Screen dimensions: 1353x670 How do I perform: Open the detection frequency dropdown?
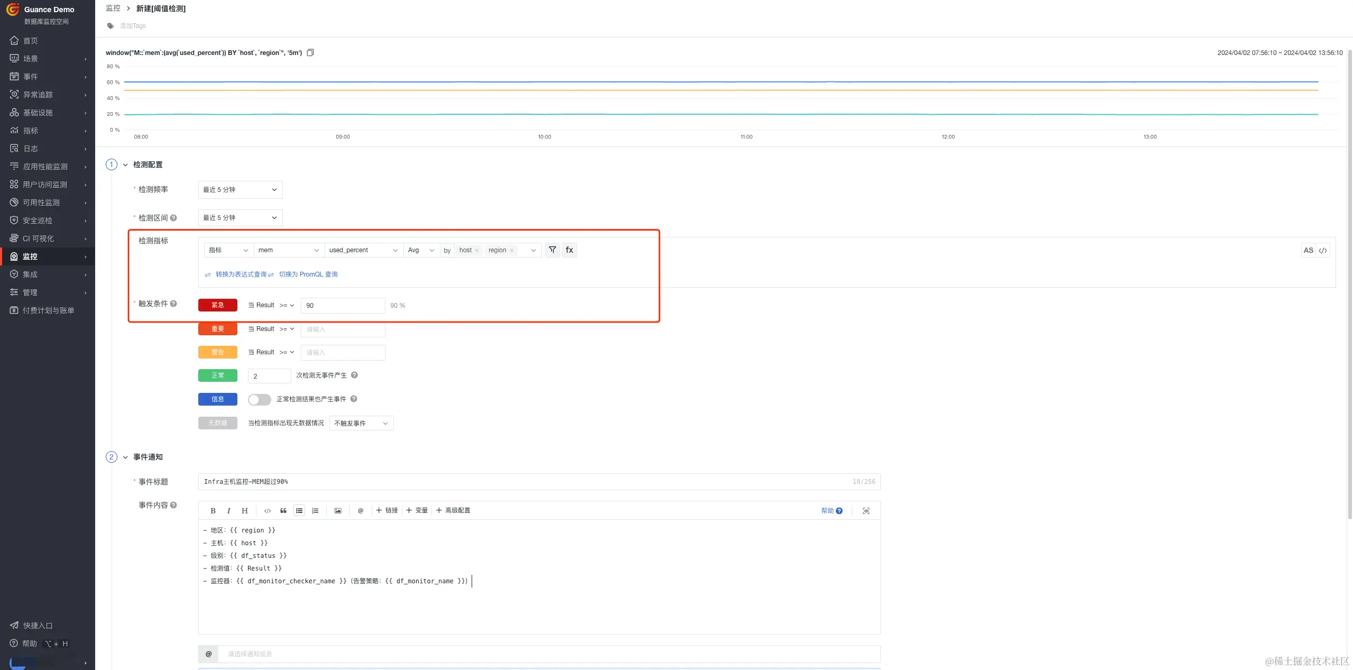point(240,190)
